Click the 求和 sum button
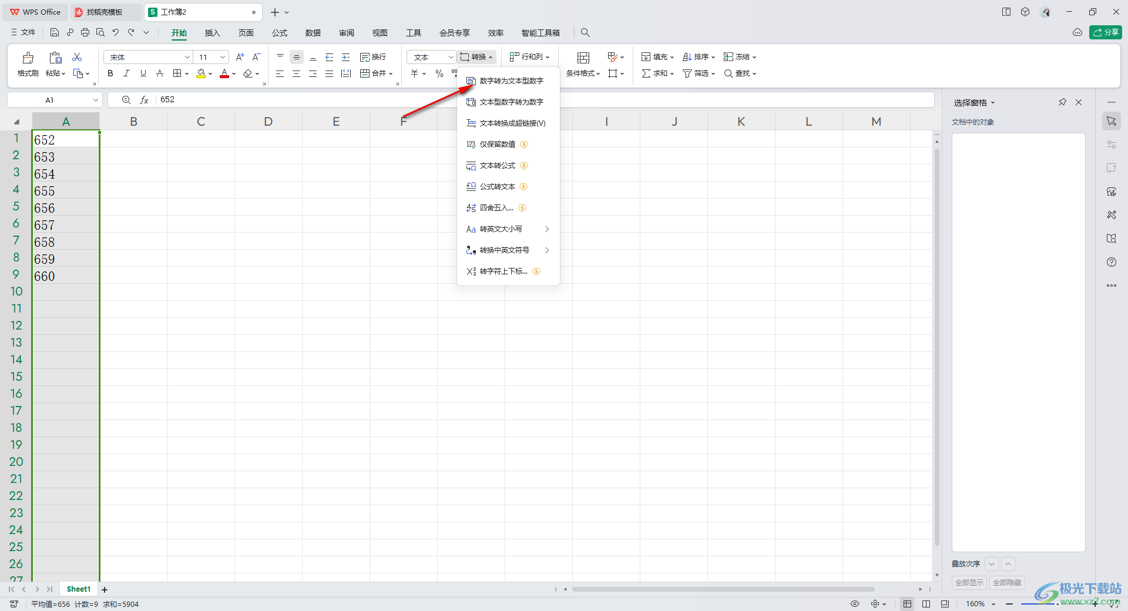Viewport: 1128px width, 611px height. tap(657, 73)
